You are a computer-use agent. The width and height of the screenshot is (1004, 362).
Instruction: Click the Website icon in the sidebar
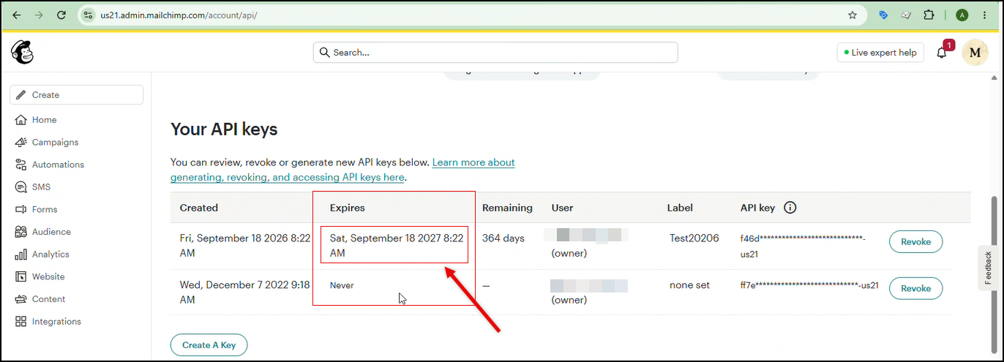pyautogui.click(x=20, y=277)
